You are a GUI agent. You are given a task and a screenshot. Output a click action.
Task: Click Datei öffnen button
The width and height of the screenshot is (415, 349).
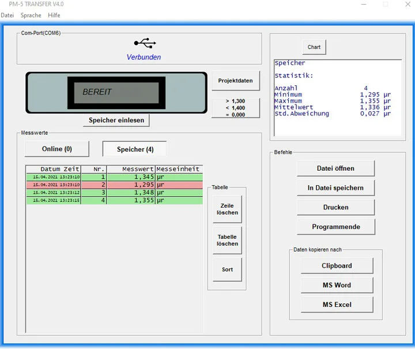335,168
